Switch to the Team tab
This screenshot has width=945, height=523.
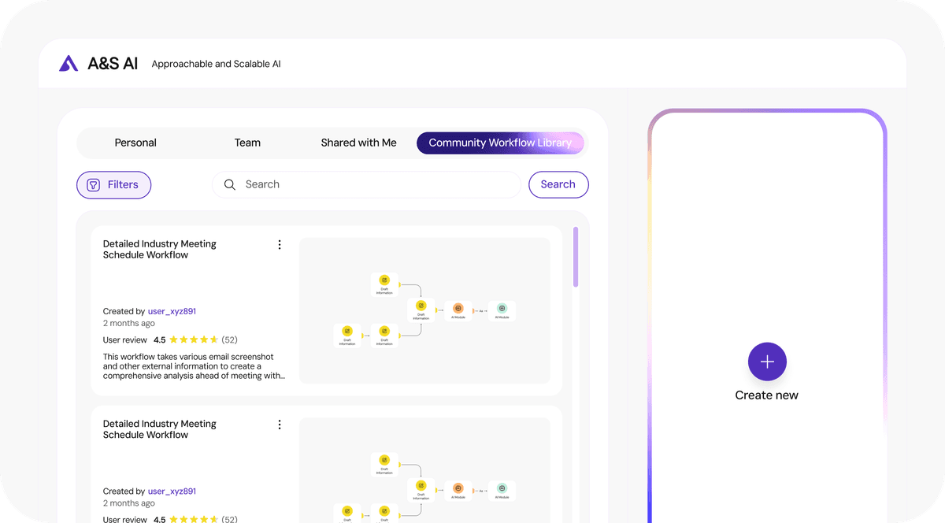coord(247,143)
